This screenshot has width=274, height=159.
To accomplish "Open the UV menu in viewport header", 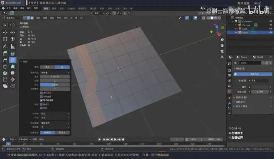I will click(81, 18).
